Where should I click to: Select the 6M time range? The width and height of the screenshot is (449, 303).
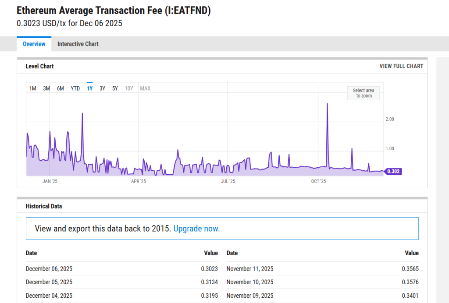(x=60, y=88)
